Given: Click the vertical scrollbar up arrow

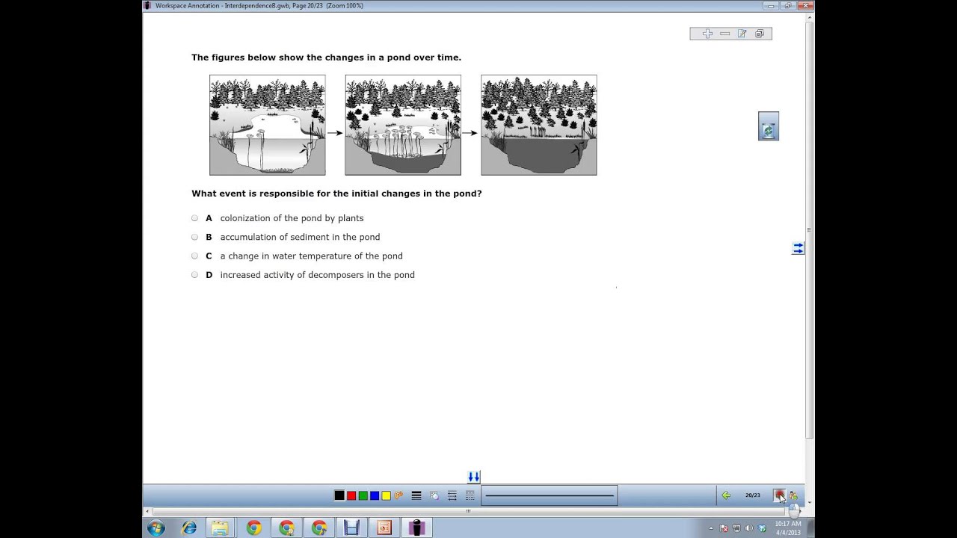Looking at the screenshot, I should [809, 16].
